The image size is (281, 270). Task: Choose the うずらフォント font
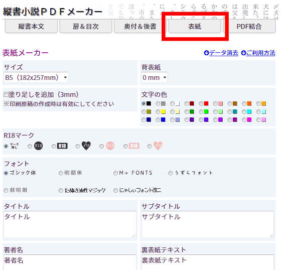[171, 173]
